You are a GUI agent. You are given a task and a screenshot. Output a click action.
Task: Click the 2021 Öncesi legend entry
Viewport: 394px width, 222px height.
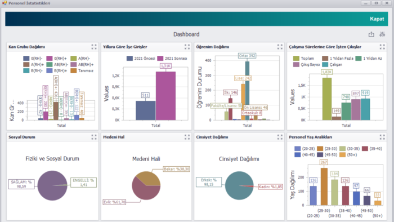click(141, 59)
